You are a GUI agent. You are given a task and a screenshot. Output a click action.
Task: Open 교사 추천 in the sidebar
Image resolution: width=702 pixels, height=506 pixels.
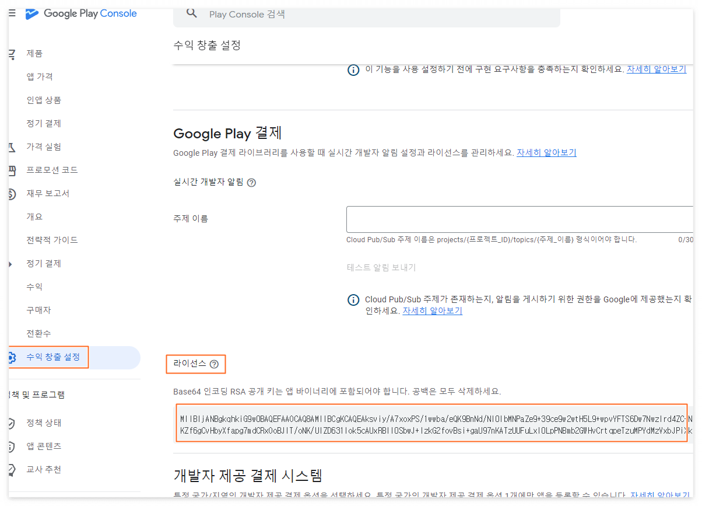click(x=44, y=469)
